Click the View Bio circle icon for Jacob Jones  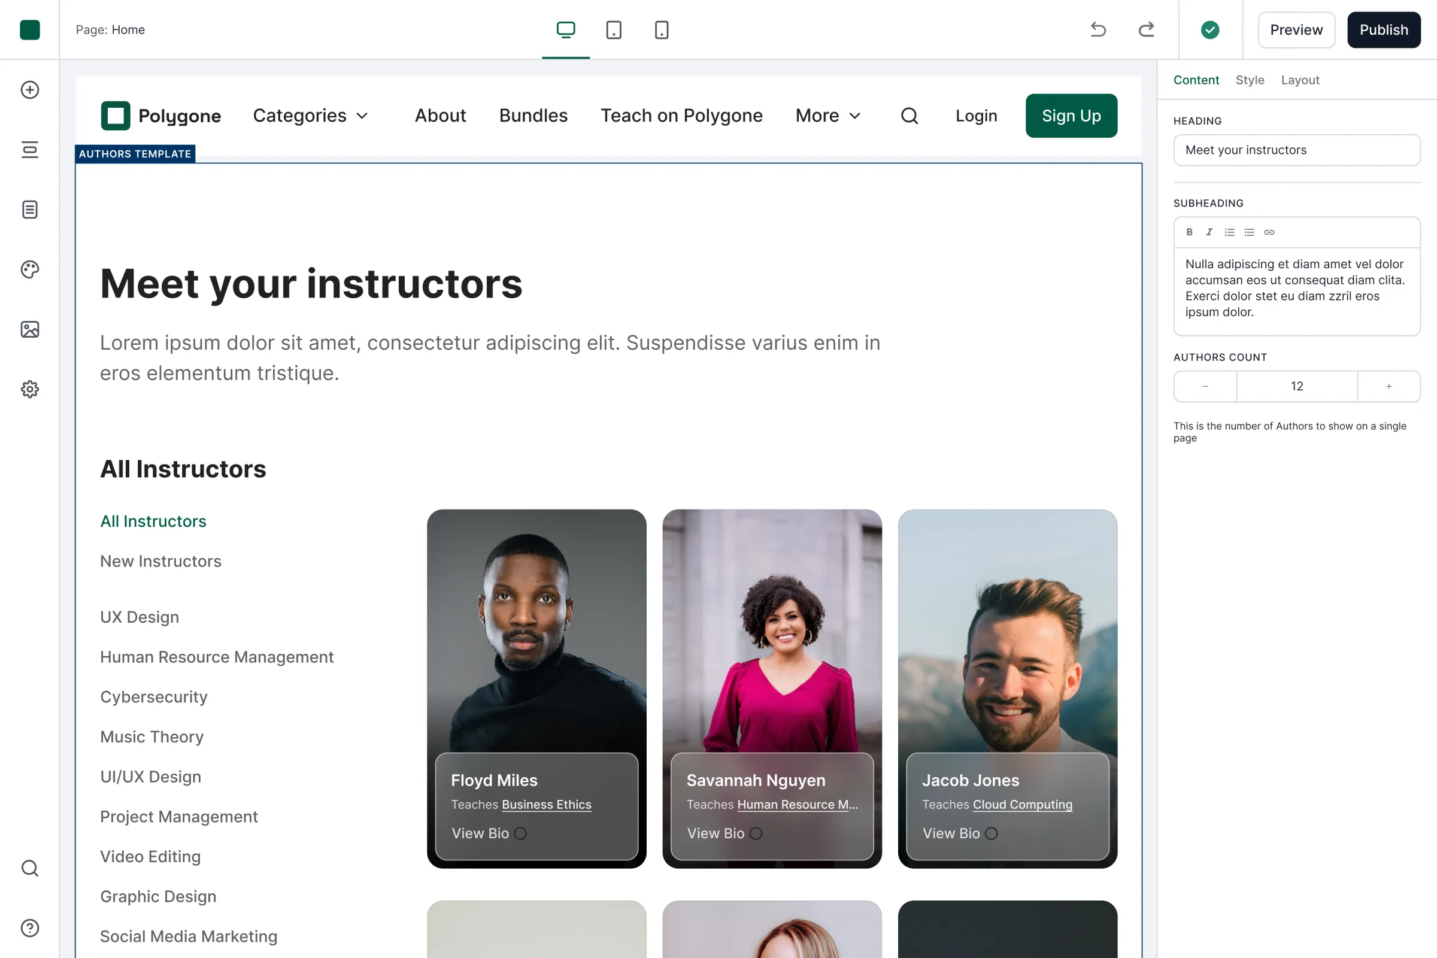[x=992, y=833]
